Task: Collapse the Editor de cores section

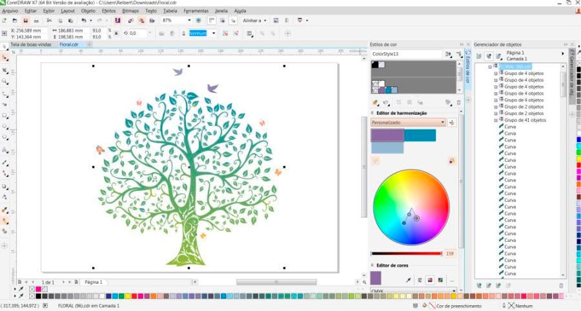Action: pyautogui.click(x=372, y=265)
